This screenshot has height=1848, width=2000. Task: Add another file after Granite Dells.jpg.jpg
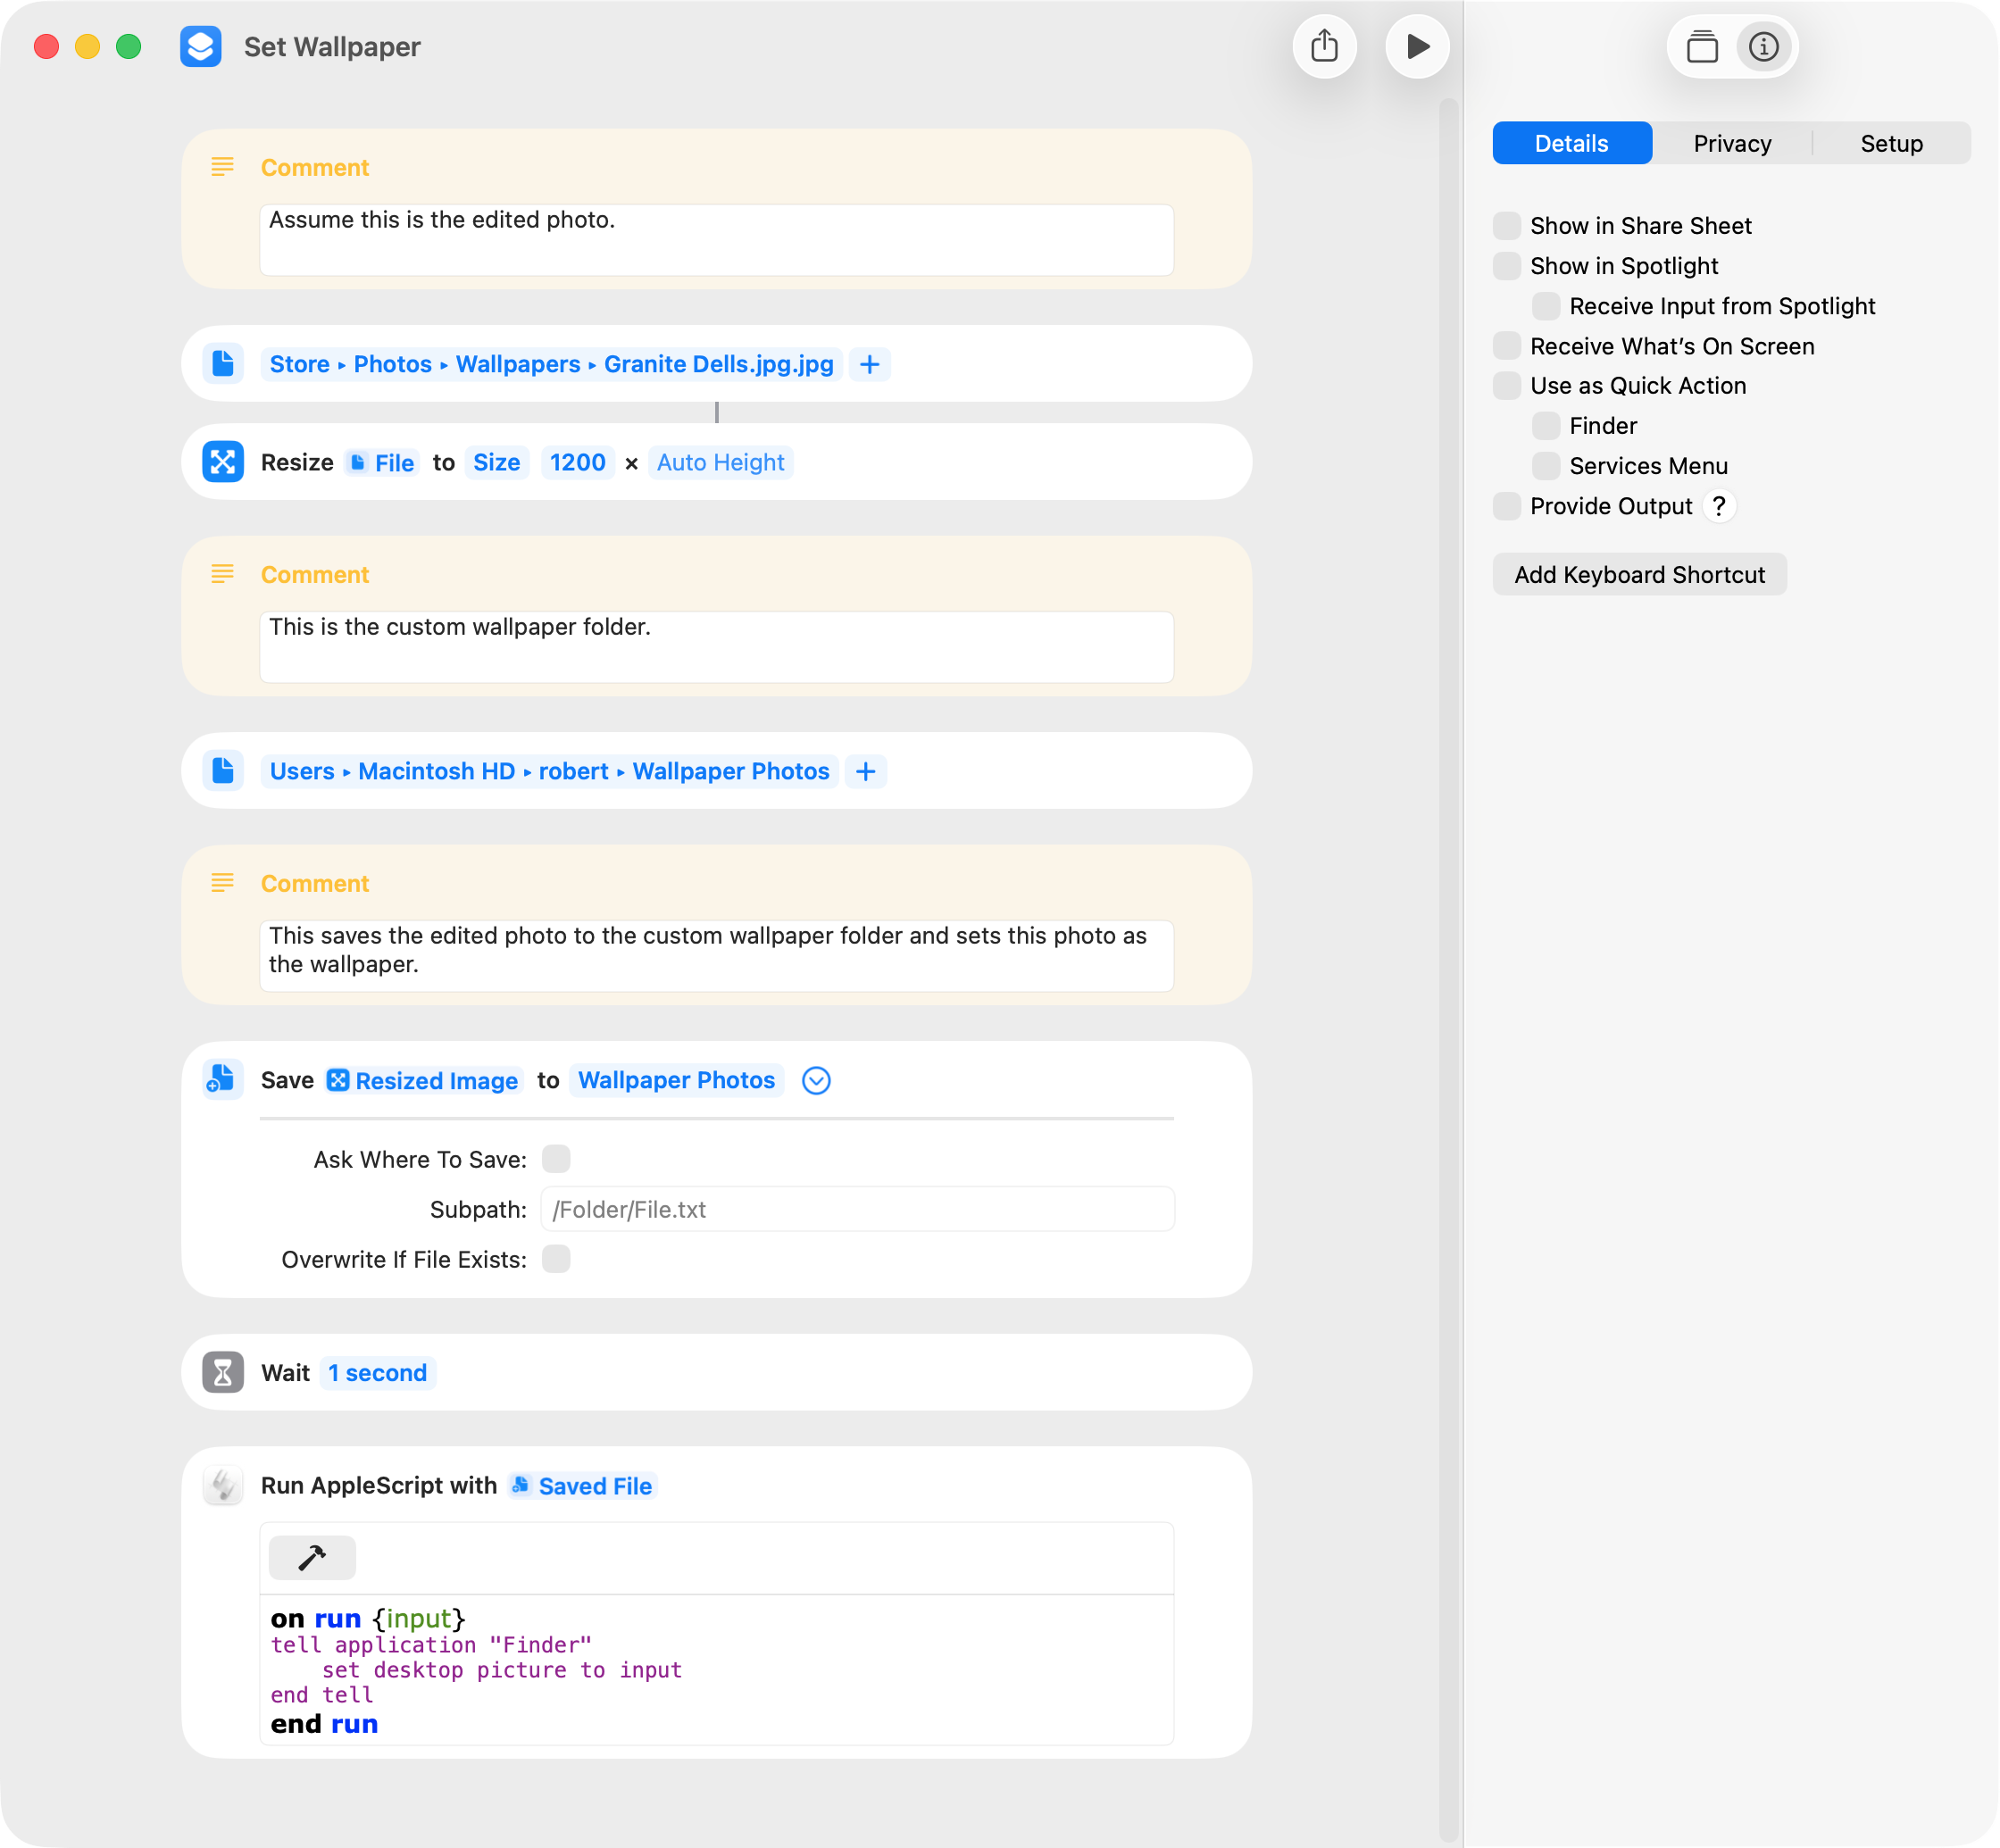(x=870, y=364)
